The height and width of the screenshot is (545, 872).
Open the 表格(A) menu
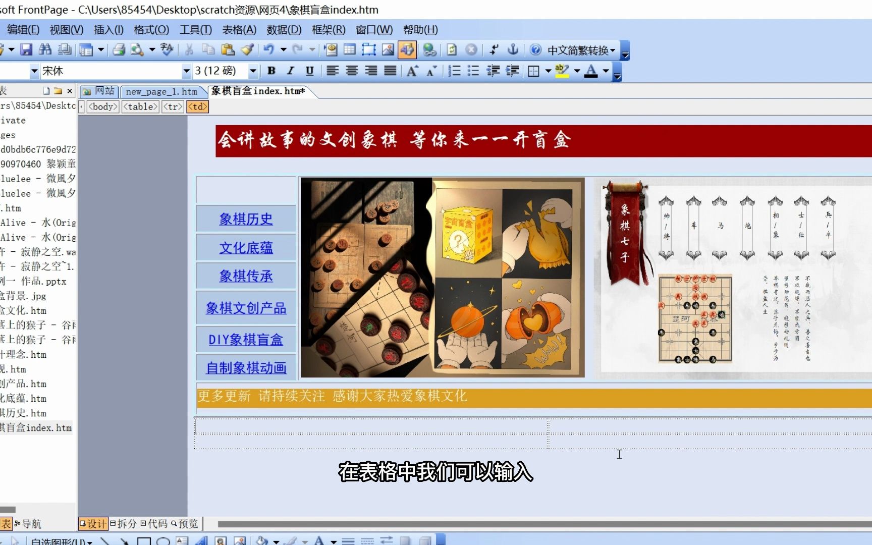(x=237, y=30)
